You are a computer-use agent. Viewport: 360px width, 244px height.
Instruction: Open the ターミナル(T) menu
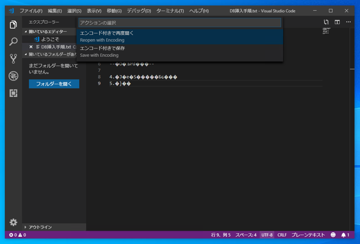[170, 11]
